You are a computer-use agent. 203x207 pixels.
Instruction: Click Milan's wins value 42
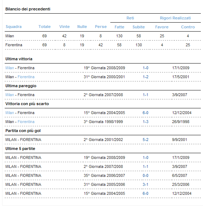(x=64, y=36)
